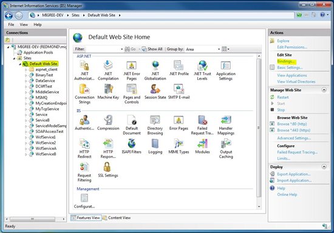This screenshot has width=334, height=233.
Task: Click Basic Settings link
Action: point(290,68)
